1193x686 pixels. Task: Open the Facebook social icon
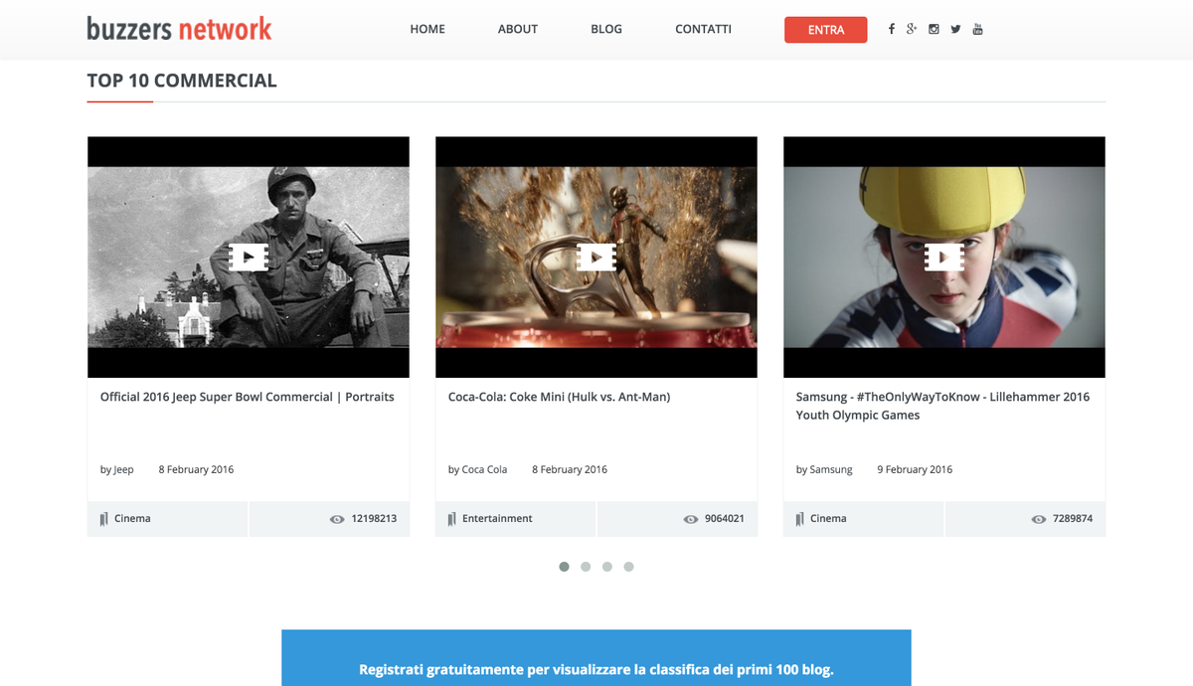pos(891,29)
